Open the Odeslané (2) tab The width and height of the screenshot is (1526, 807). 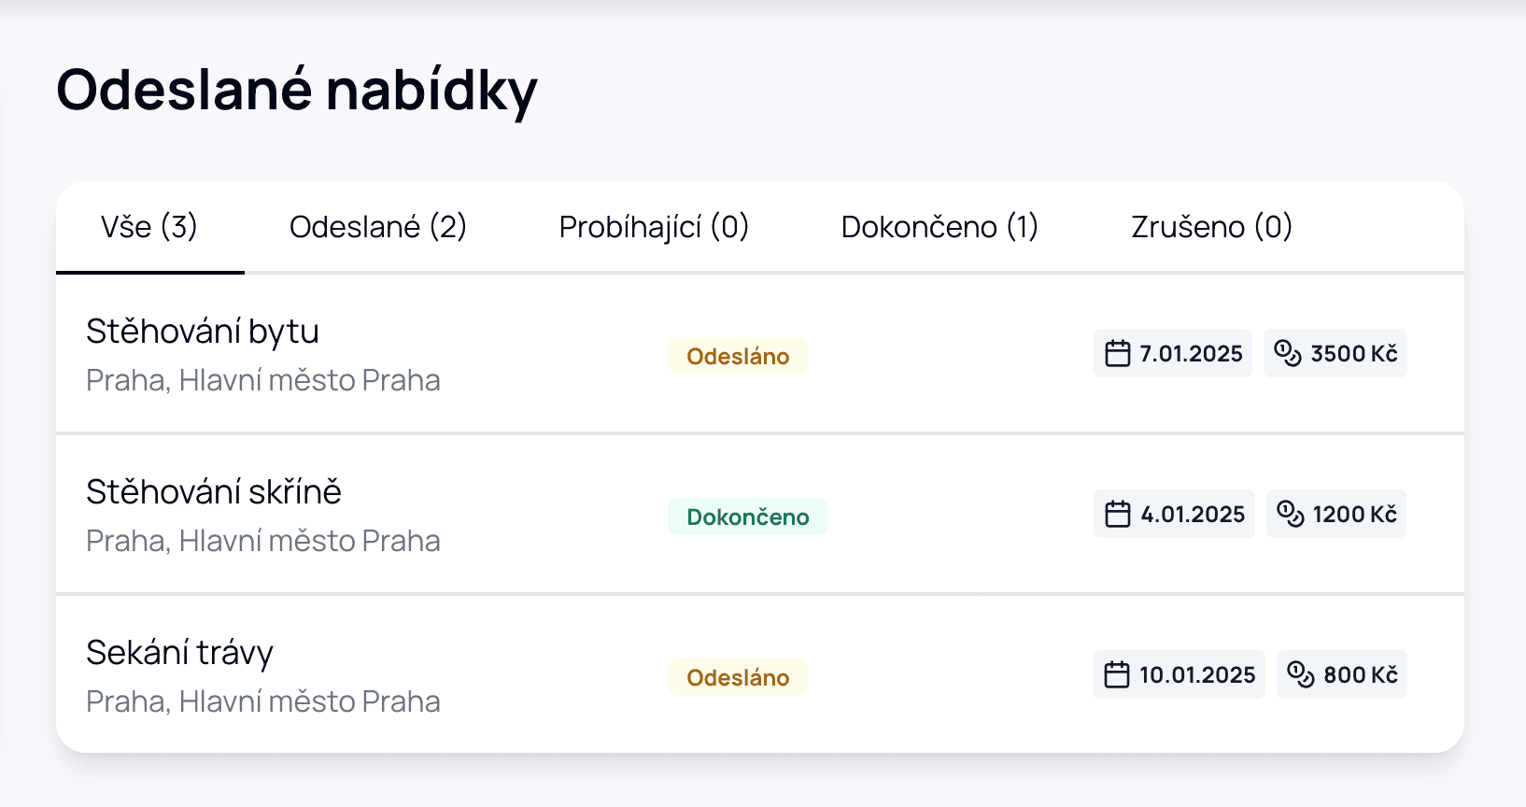pos(377,227)
